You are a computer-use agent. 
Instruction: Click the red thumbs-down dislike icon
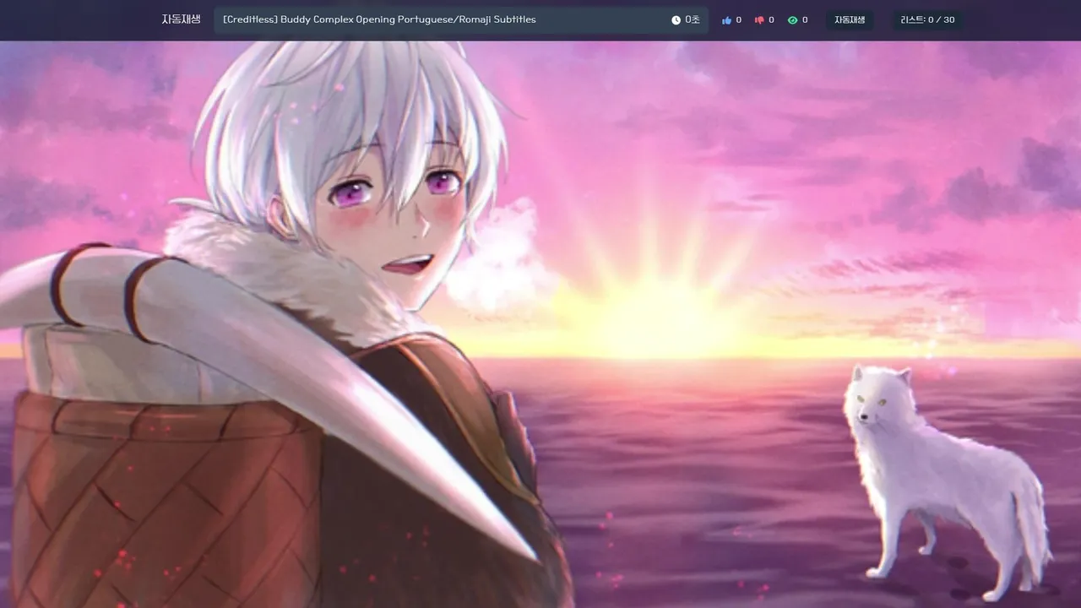(x=759, y=20)
